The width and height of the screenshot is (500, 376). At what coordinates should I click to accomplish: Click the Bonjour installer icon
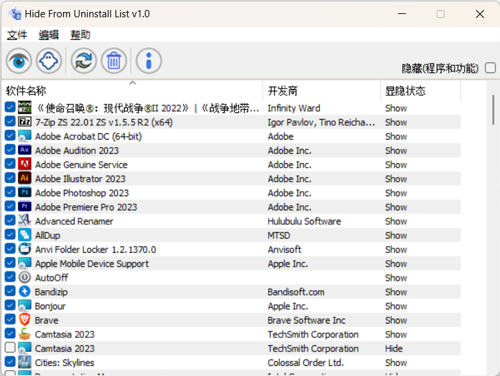tap(25, 305)
